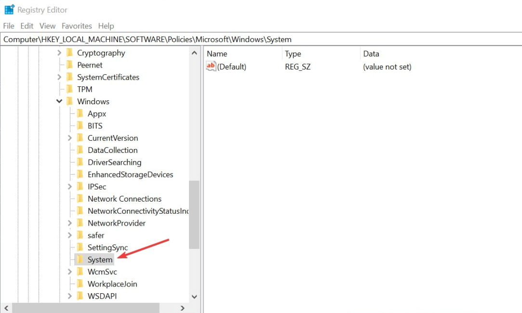Click the tree scroll left arrow

pyautogui.click(x=6, y=308)
